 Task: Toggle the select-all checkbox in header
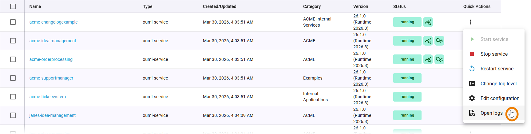tap(13, 6)
